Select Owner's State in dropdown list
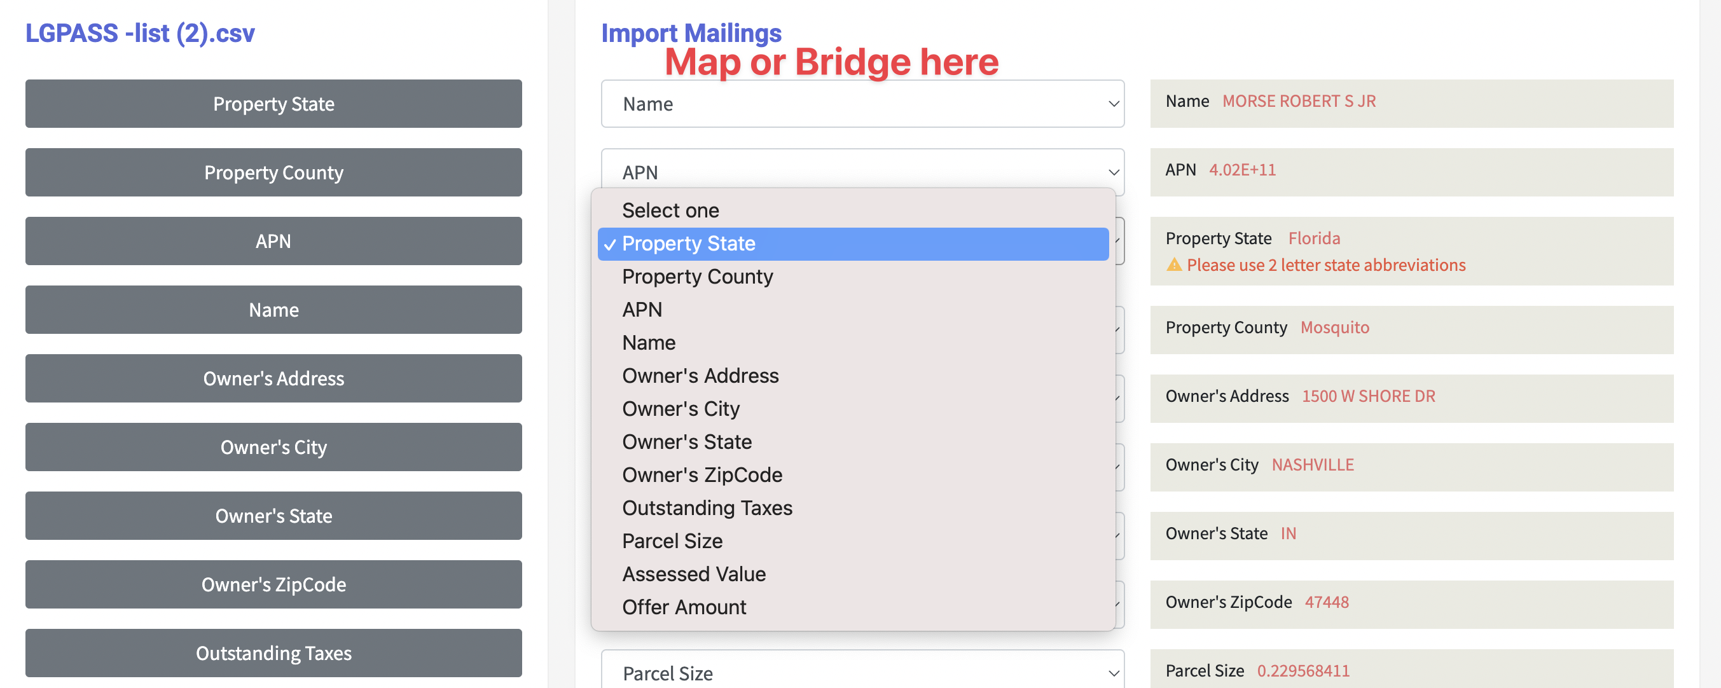This screenshot has height=688, width=1721. [853, 442]
